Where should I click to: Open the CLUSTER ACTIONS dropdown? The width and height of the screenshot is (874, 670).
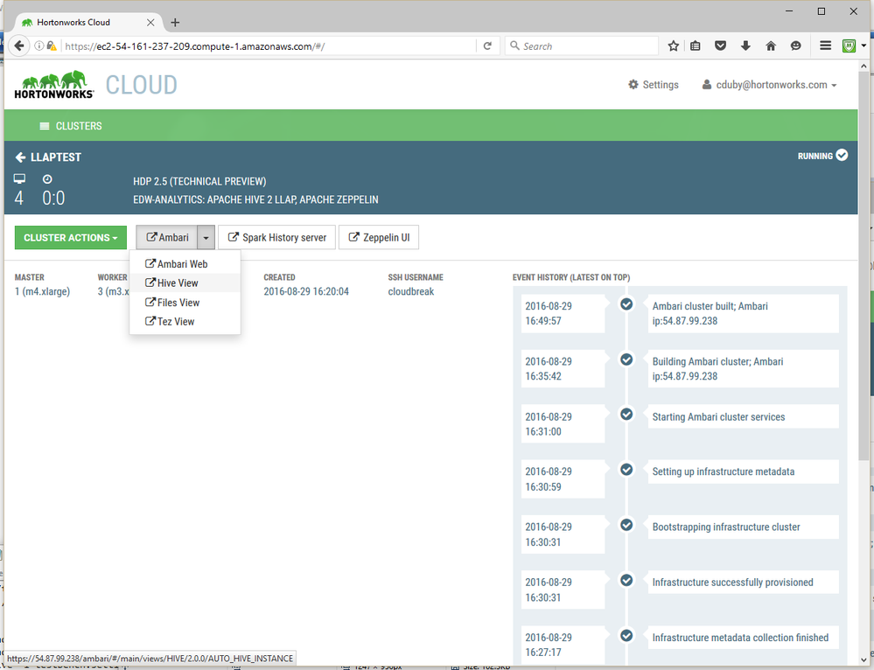[x=70, y=237]
